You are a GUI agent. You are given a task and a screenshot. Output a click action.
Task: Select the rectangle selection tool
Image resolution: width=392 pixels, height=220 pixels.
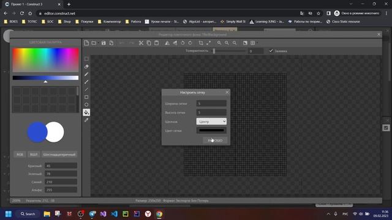pyautogui.click(x=86, y=59)
